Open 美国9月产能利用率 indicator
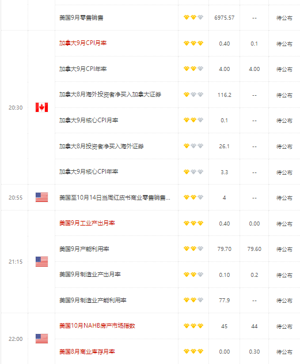This screenshot has height=364, width=300. [84, 249]
